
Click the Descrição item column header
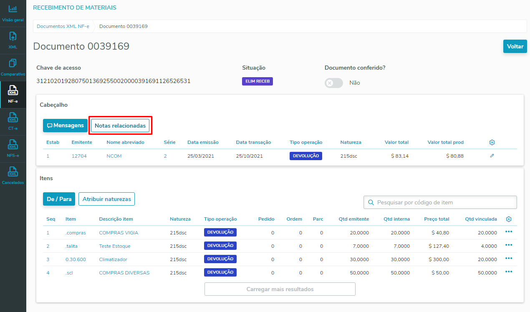pos(116,219)
